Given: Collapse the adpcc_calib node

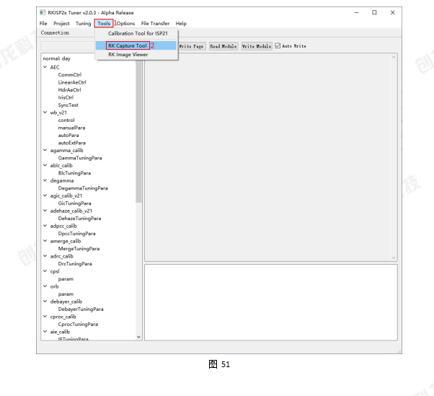Looking at the screenshot, I should click(45, 226).
